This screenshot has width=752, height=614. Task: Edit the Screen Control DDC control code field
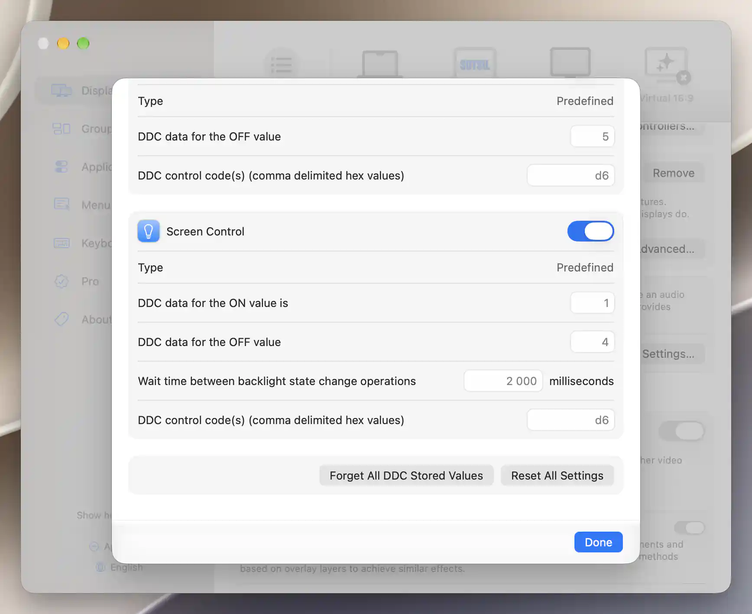point(570,420)
